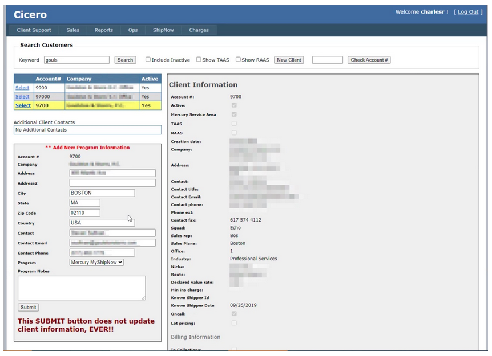Toggle the Active checkbox in Client Information

[234, 105]
